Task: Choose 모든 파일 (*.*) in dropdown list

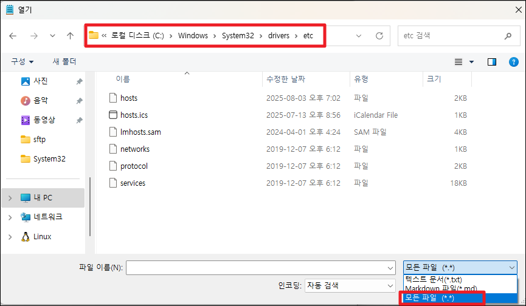Action: tap(460, 297)
